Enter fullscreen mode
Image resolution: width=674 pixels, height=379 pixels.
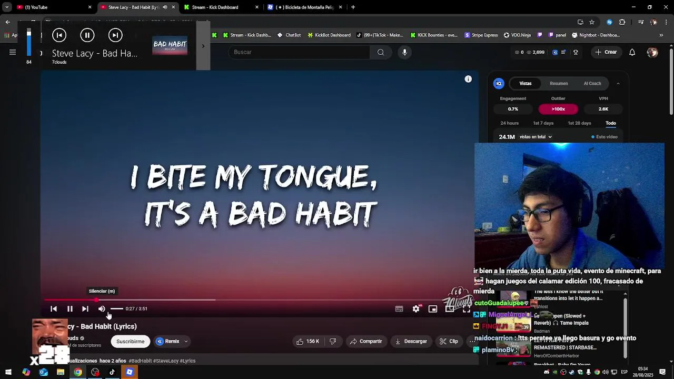coord(467,309)
